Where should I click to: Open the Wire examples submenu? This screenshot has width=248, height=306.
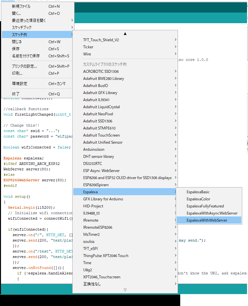[x=125, y=54]
